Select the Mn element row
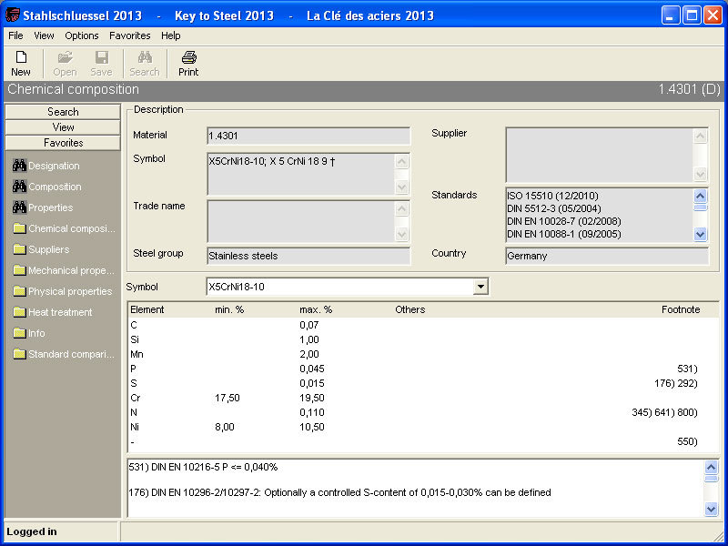The image size is (728, 546). coord(423,354)
